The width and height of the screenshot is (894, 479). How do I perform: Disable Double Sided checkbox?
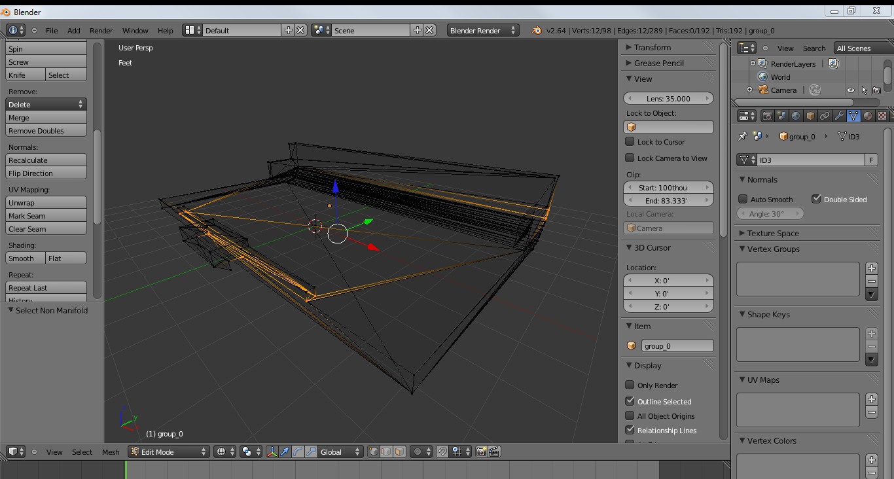[816, 199]
